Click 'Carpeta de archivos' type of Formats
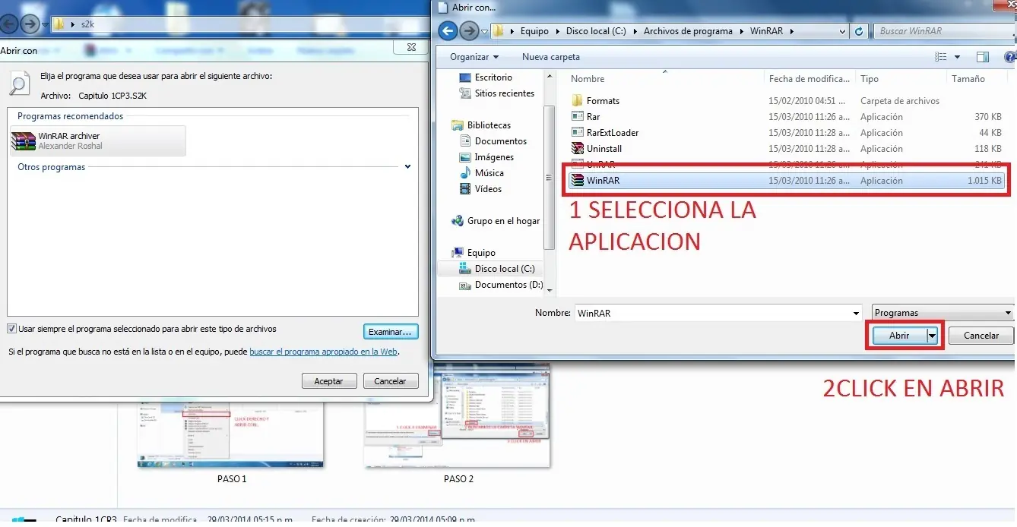 tap(900, 101)
